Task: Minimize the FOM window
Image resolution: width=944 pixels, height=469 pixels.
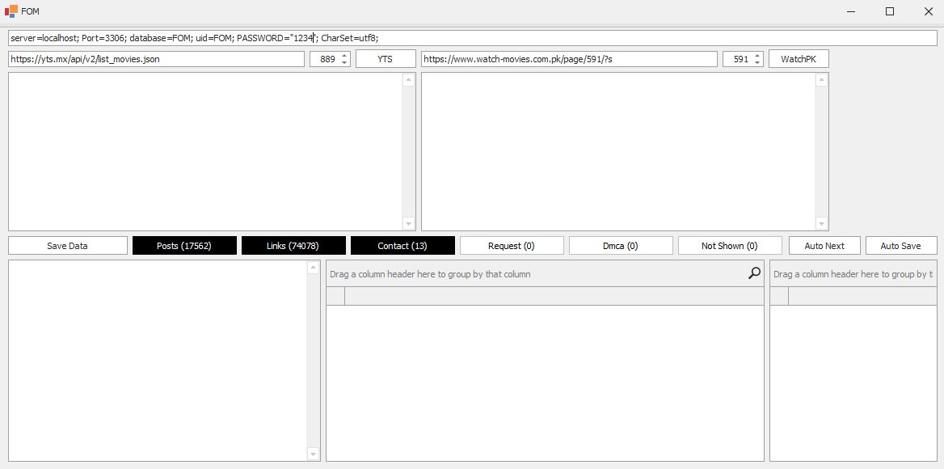Action: coord(851,11)
